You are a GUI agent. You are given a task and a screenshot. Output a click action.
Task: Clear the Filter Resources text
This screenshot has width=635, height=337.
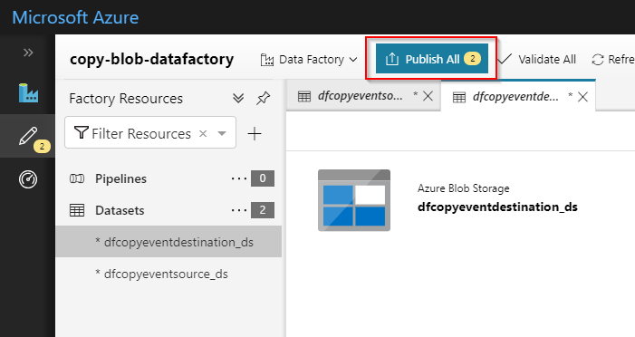click(x=203, y=133)
